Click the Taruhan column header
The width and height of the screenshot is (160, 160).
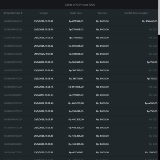102,13
